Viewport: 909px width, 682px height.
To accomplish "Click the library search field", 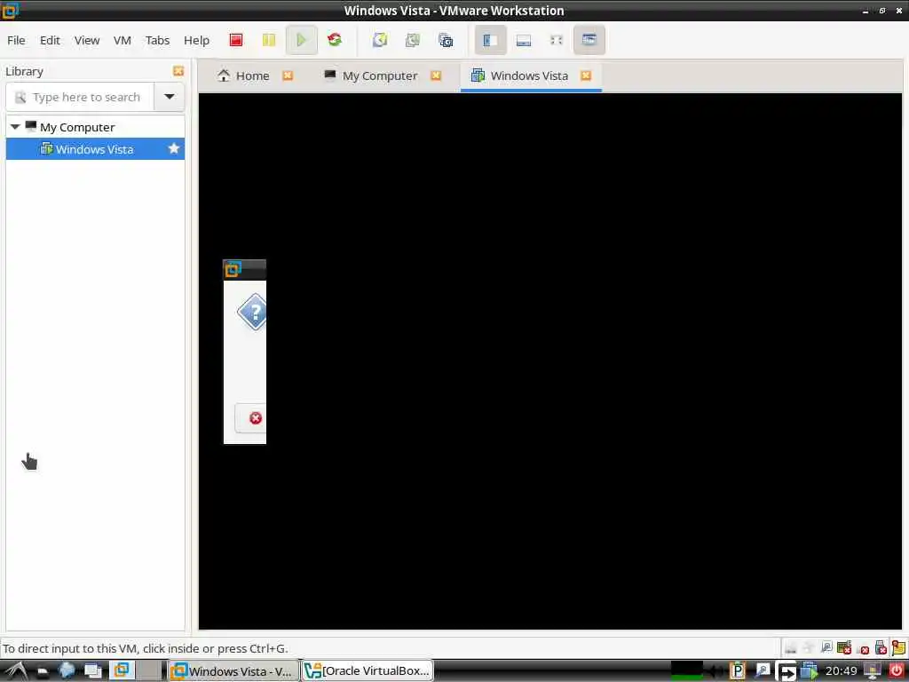I will point(80,97).
